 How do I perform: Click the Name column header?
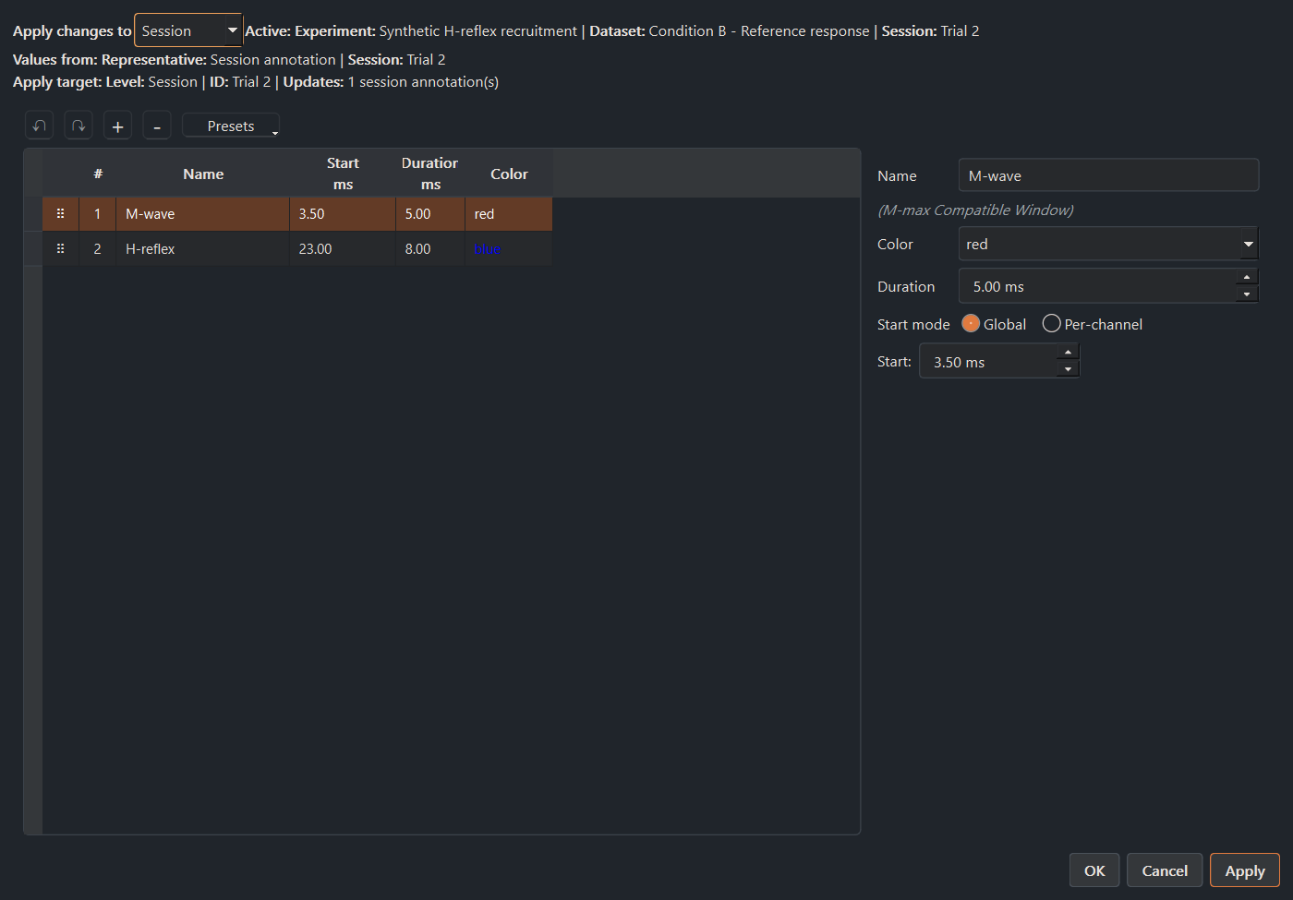coord(203,174)
